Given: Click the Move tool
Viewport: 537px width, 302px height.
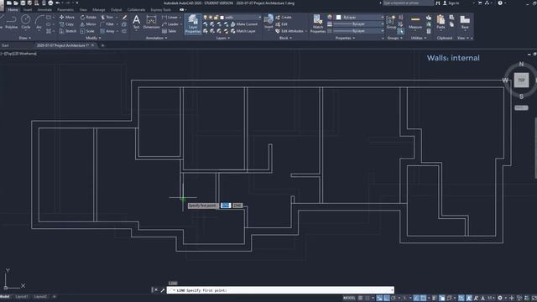Looking at the screenshot, I should click(67, 17).
